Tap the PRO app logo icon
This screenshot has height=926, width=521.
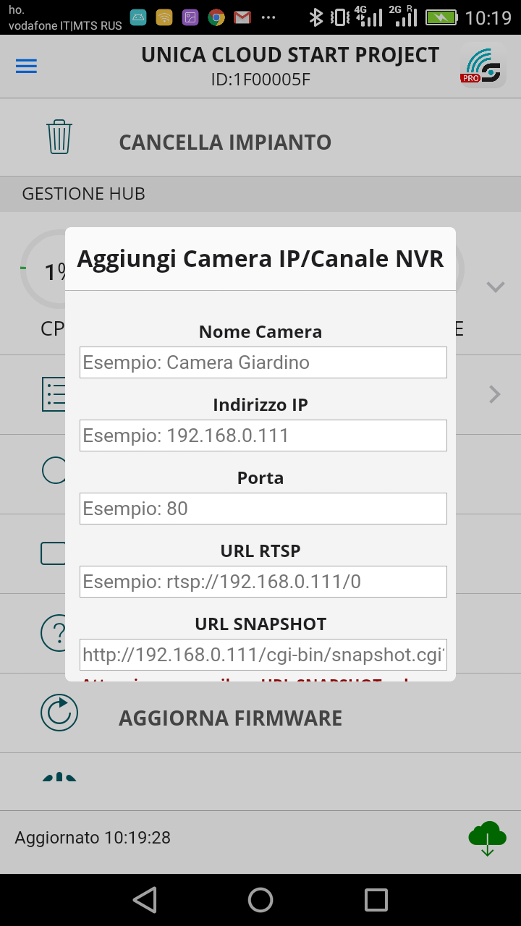pos(483,67)
